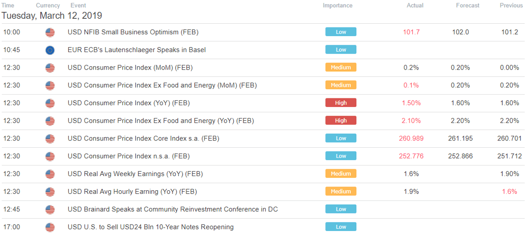Screen dimensions: 527x236
Task: Click the US flag beside Brainard Speaks event
Action: pos(50,209)
